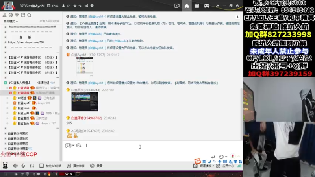
Task: Open the [白鲨xiubi] link in 麦序清空 notice
Action: [95, 34]
